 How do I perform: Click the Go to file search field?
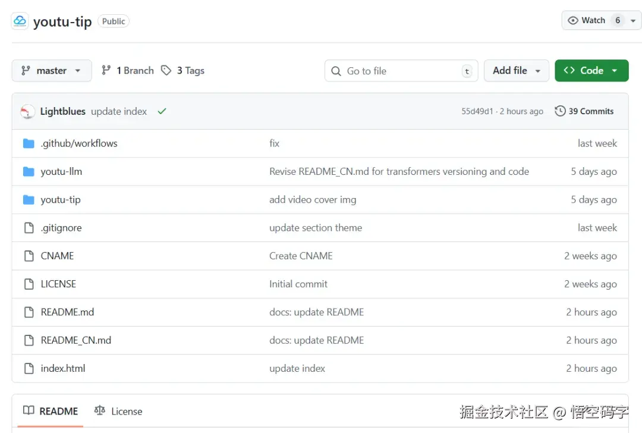pos(401,71)
